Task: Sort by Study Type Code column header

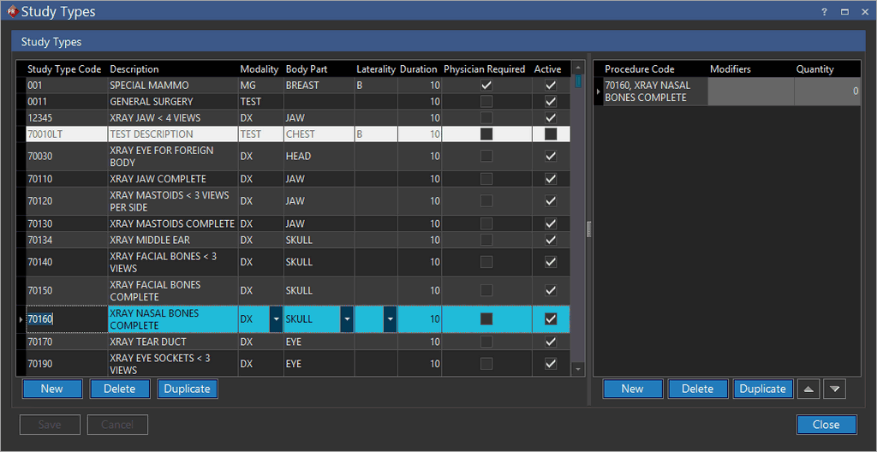Action: coord(64,69)
